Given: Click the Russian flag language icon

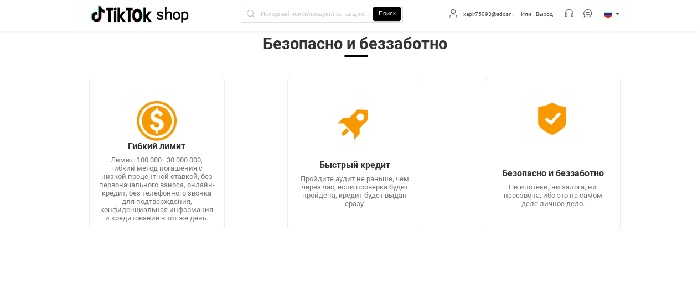Looking at the screenshot, I should coord(608,14).
